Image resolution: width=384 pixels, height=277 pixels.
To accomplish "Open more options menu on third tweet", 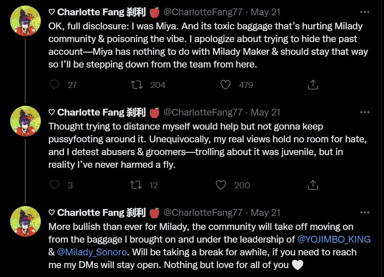I will 364,212.
